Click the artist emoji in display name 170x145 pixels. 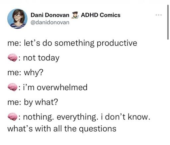click(75, 15)
